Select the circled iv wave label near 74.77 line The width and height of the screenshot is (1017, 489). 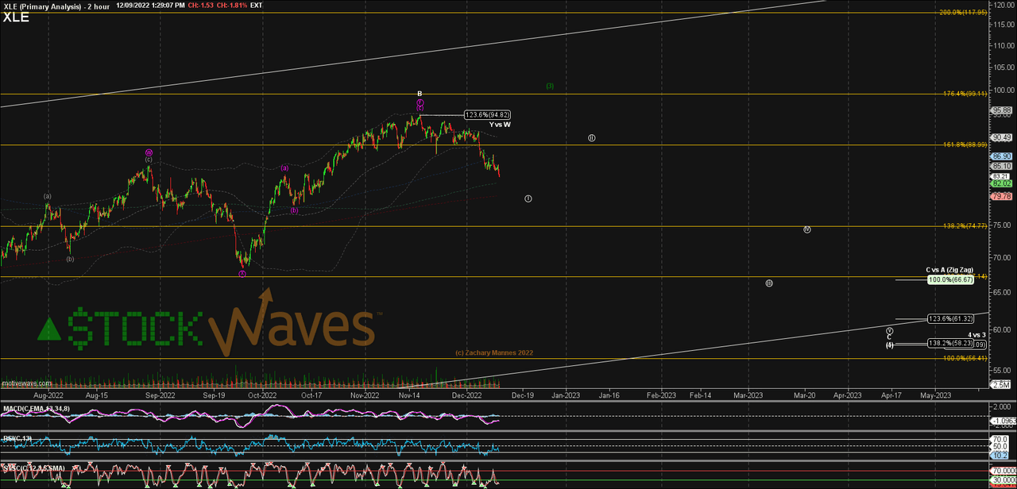click(x=806, y=229)
